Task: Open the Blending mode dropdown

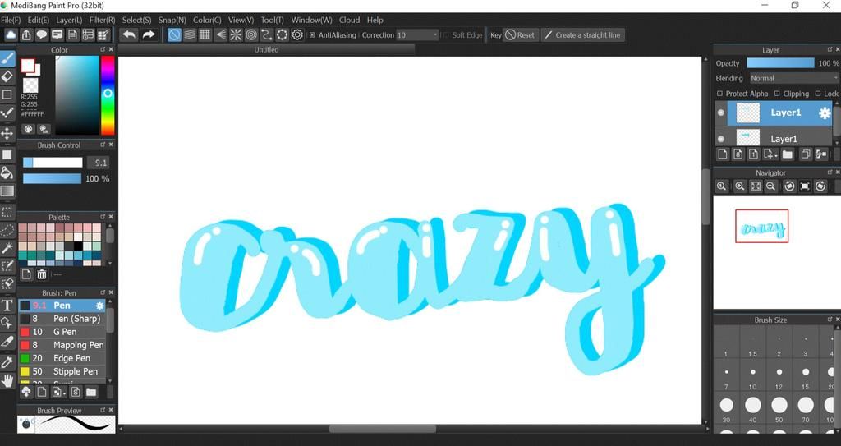Action: tap(793, 78)
